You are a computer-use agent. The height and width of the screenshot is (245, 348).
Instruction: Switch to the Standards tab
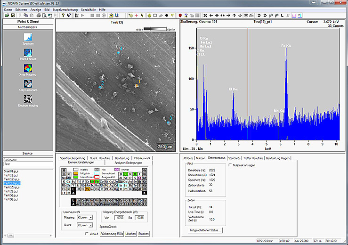click(234, 158)
